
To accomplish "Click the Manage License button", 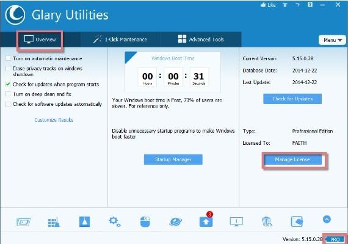I will (x=292, y=159).
